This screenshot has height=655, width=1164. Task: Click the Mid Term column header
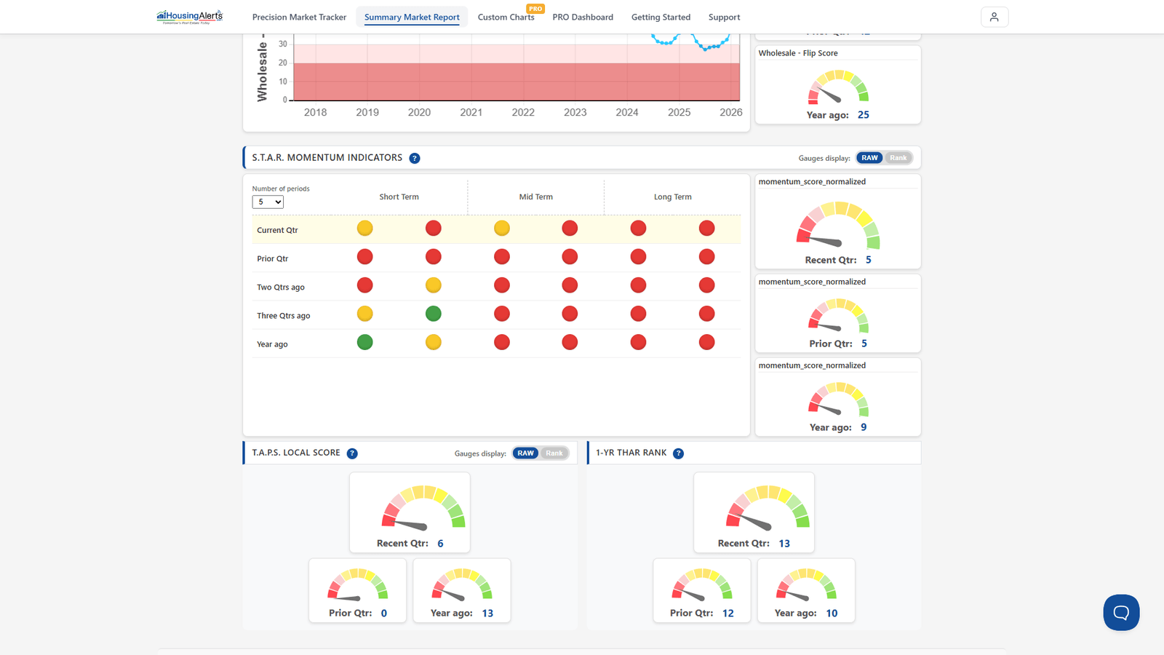click(x=536, y=197)
